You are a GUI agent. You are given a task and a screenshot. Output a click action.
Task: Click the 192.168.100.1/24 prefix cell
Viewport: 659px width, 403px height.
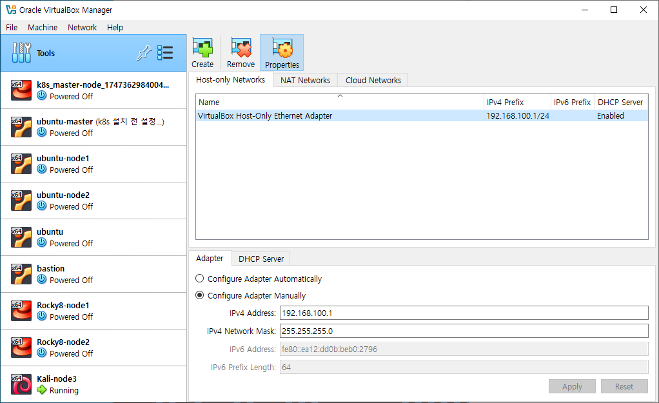518,115
